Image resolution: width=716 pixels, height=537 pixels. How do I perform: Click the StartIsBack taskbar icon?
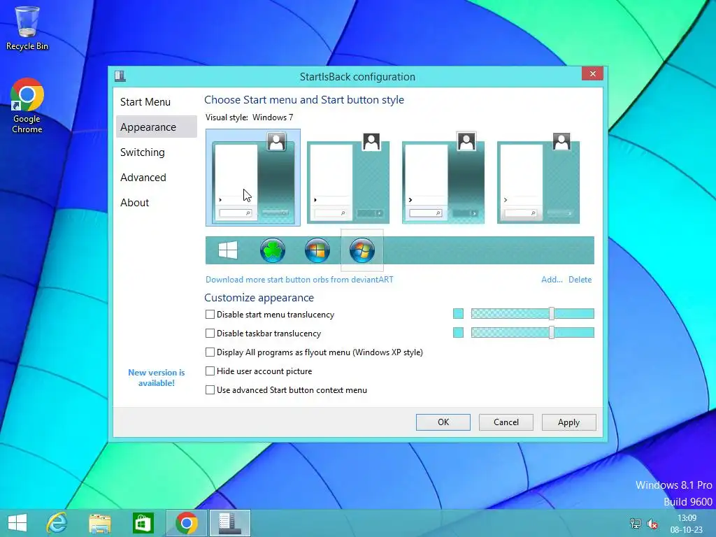tap(229, 523)
